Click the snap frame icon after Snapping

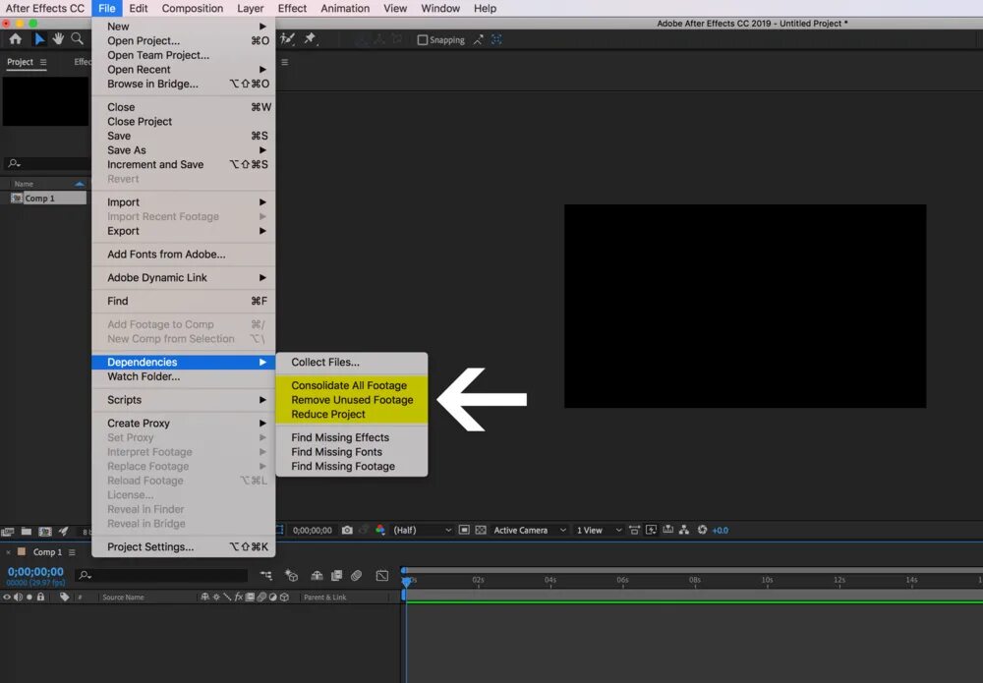pyautogui.click(x=496, y=39)
